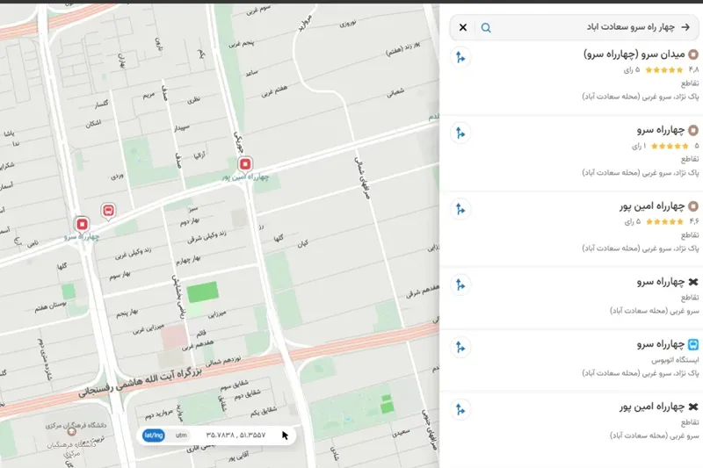
Task: Get directions for the چهارراه امین پور result rated ۴٫۶
Action: [x=460, y=209]
